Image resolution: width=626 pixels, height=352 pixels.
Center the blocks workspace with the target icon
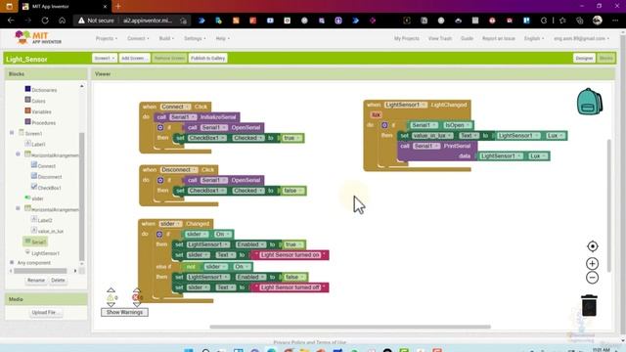coord(593,246)
